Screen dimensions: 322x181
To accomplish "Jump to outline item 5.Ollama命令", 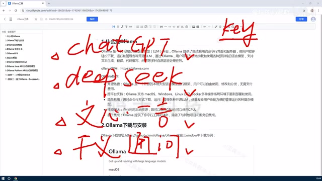I will pos(12,53).
